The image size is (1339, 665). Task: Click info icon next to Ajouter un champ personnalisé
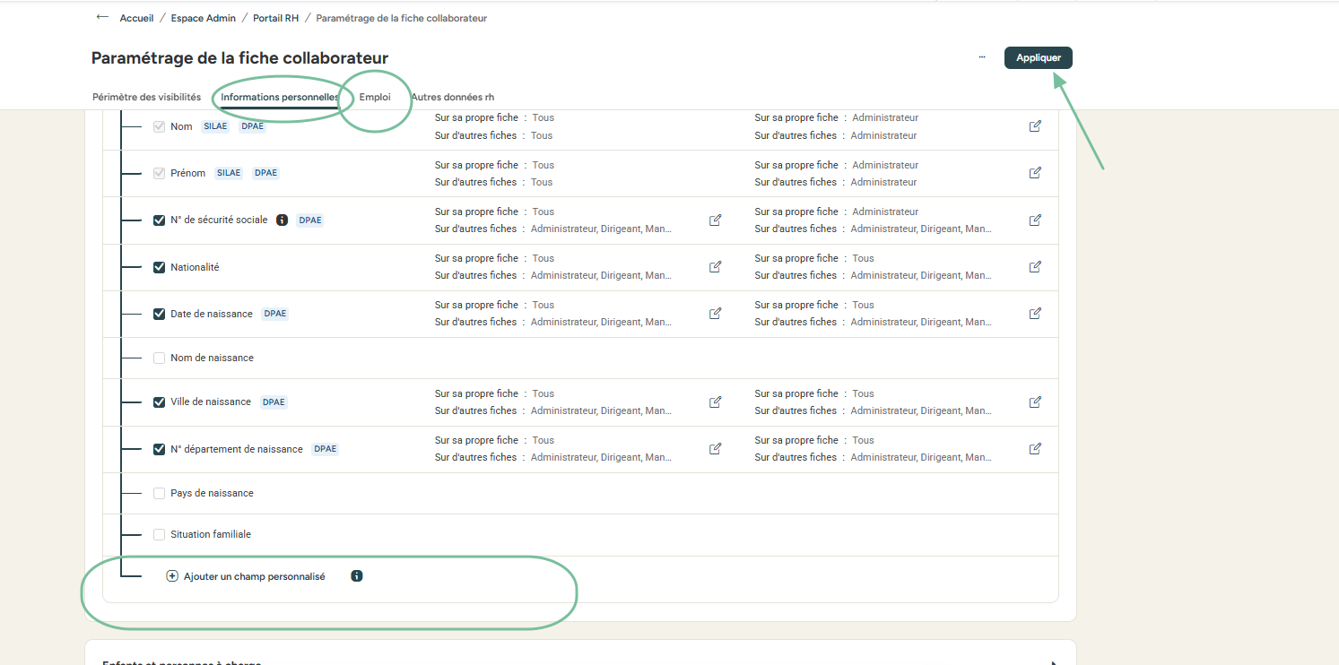[356, 576]
